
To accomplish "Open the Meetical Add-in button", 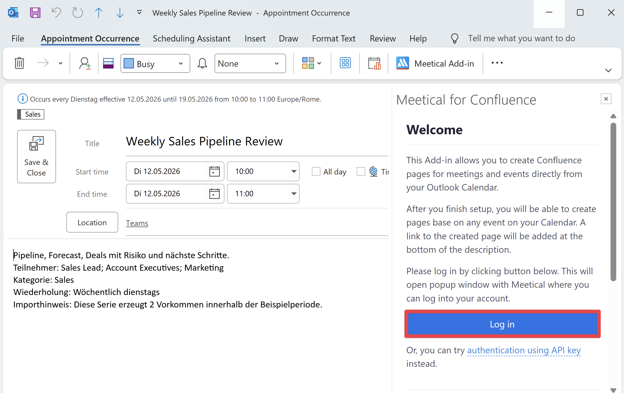I will tap(435, 64).
